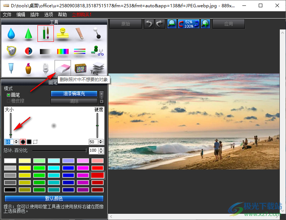Pick the selected red swatch with dotted border
This screenshot has width=286, height=220.
click(98, 175)
